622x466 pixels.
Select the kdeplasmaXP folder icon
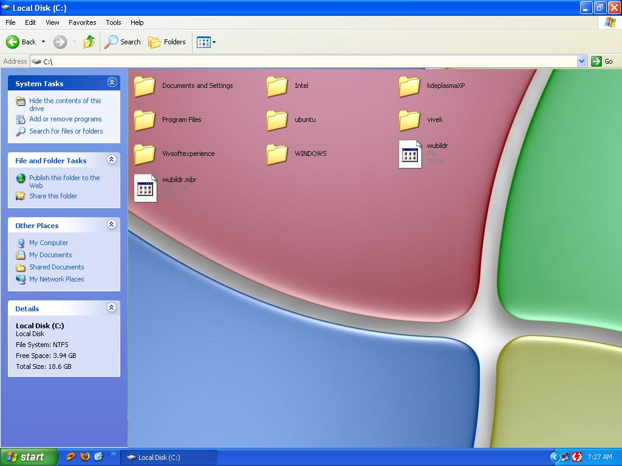409,86
